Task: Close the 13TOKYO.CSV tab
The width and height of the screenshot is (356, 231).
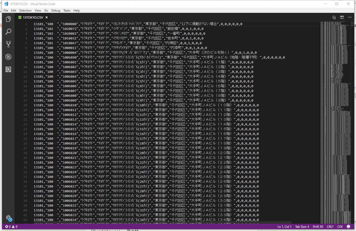Action: [46, 18]
